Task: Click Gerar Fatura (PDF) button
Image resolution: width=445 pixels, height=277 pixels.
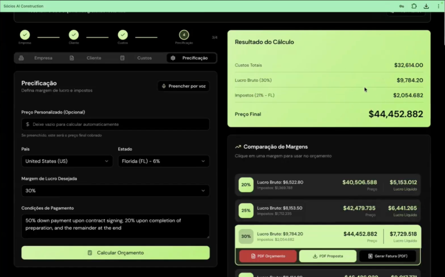Action: (x=388, y=256)
